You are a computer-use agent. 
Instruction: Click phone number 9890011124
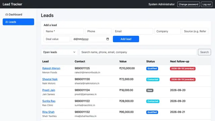click(82, 90)
